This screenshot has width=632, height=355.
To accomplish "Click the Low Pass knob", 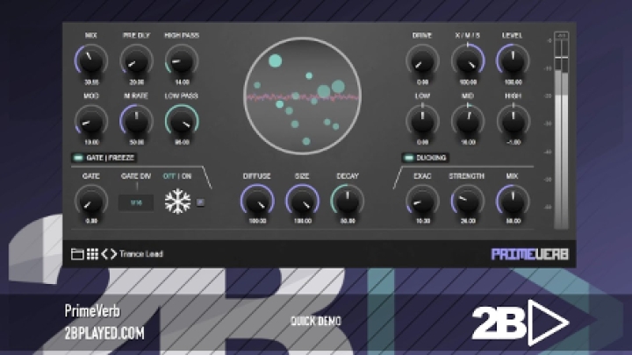I will (x=182, y=121).
